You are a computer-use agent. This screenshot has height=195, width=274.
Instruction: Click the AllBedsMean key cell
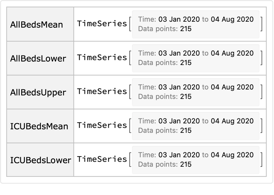coord(37,24)
